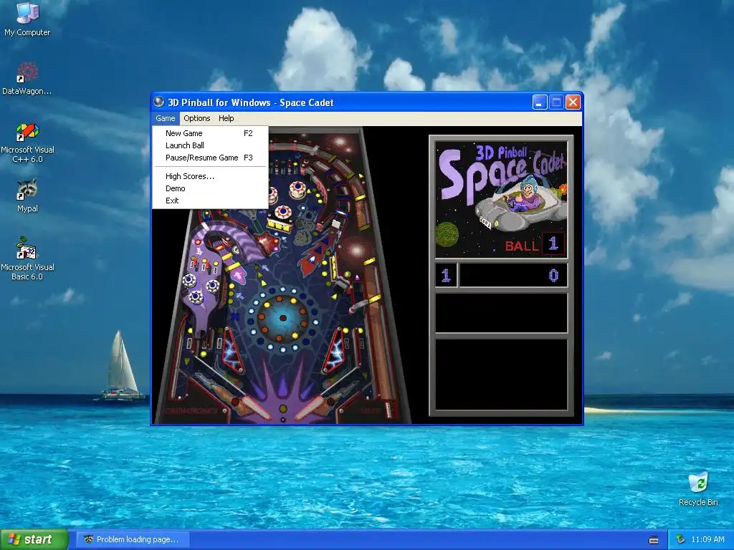This screenshot has height=550, width=734.
Task: Click the 11:09 AM taskbar clock
Action: point(707,539)
